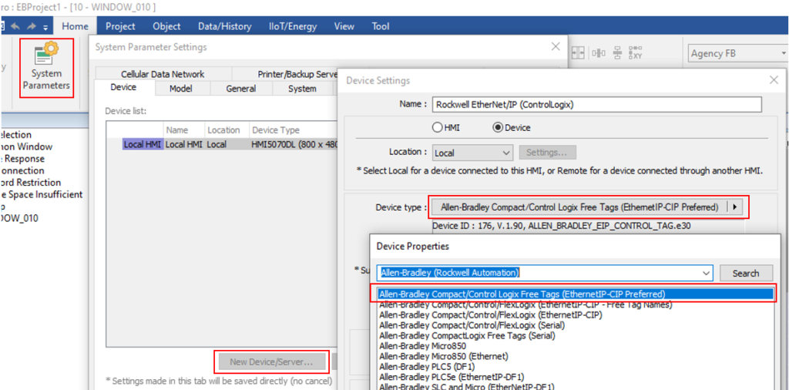Click the align horizontal center icon
This screenshot has height=390, width=789.
(x=599, y=53)
